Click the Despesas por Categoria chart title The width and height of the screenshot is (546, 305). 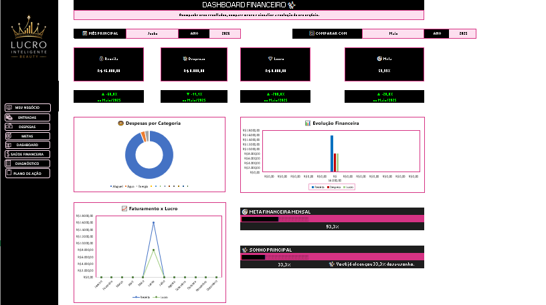[x=153, y=123]
